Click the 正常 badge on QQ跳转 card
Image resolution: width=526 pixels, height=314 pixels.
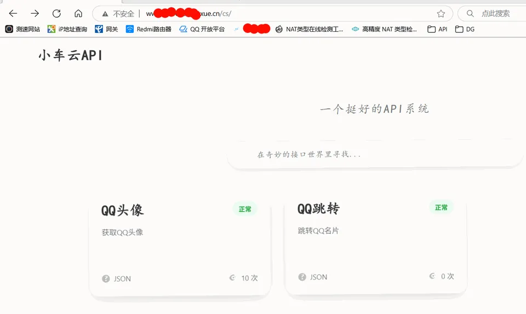(x=441, y=207)
